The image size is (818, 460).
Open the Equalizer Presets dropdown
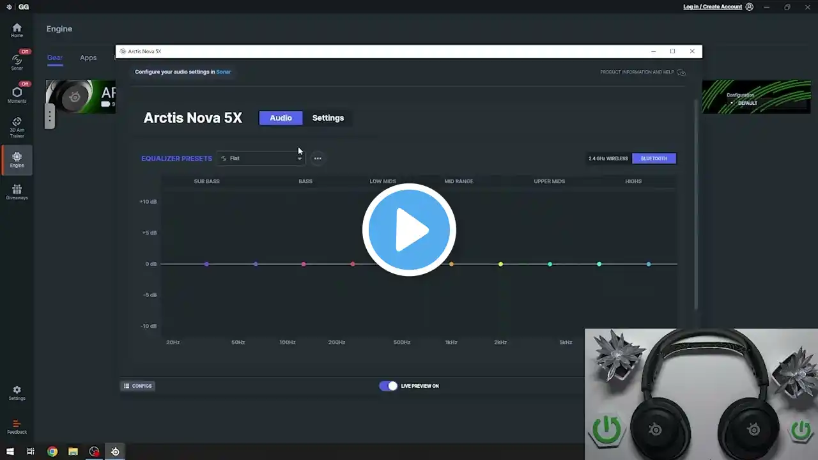[x=261, y=158]
